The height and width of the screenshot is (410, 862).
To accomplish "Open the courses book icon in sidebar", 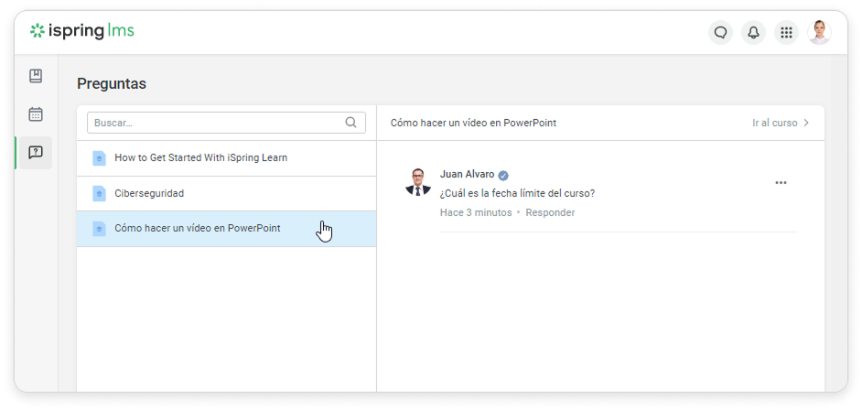I will [x=36, y=76].
